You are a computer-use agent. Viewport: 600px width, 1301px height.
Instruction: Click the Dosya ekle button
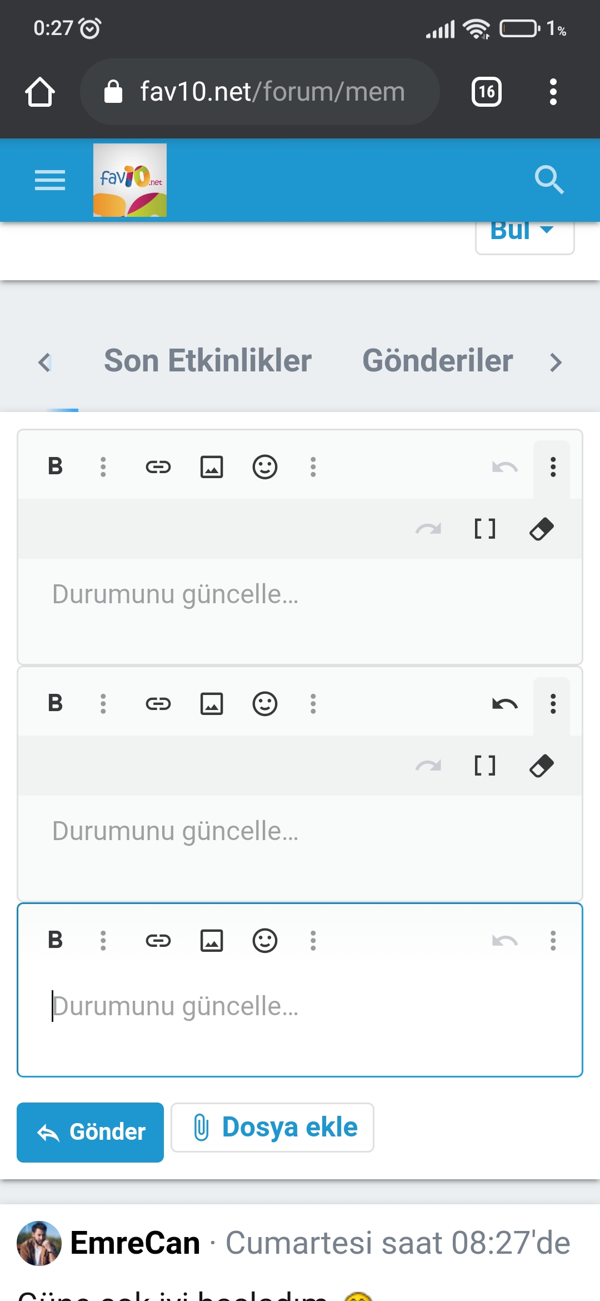click(x=273, y=1128)
